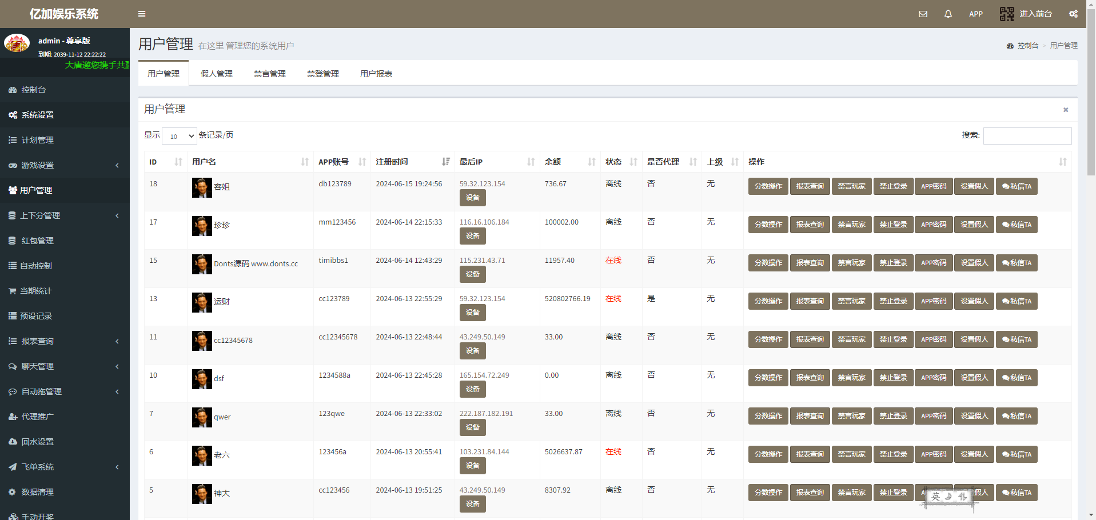Click 禁止登录 for user 珍珍

[893, 225]
